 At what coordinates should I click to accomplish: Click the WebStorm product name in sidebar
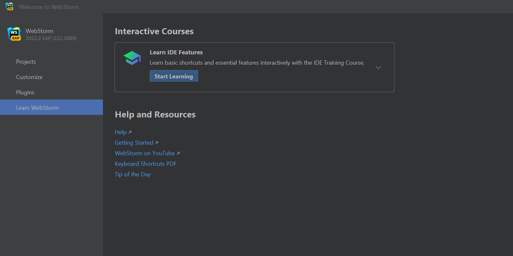39,31
